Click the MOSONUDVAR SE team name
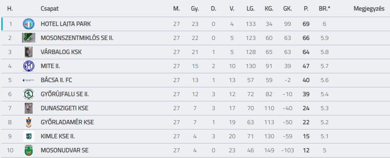The width and height of the screenshot is (390, 158). [65, 151]
